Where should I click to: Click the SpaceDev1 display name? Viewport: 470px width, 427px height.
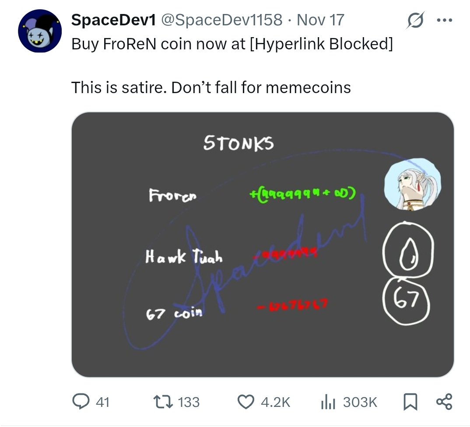112,20
